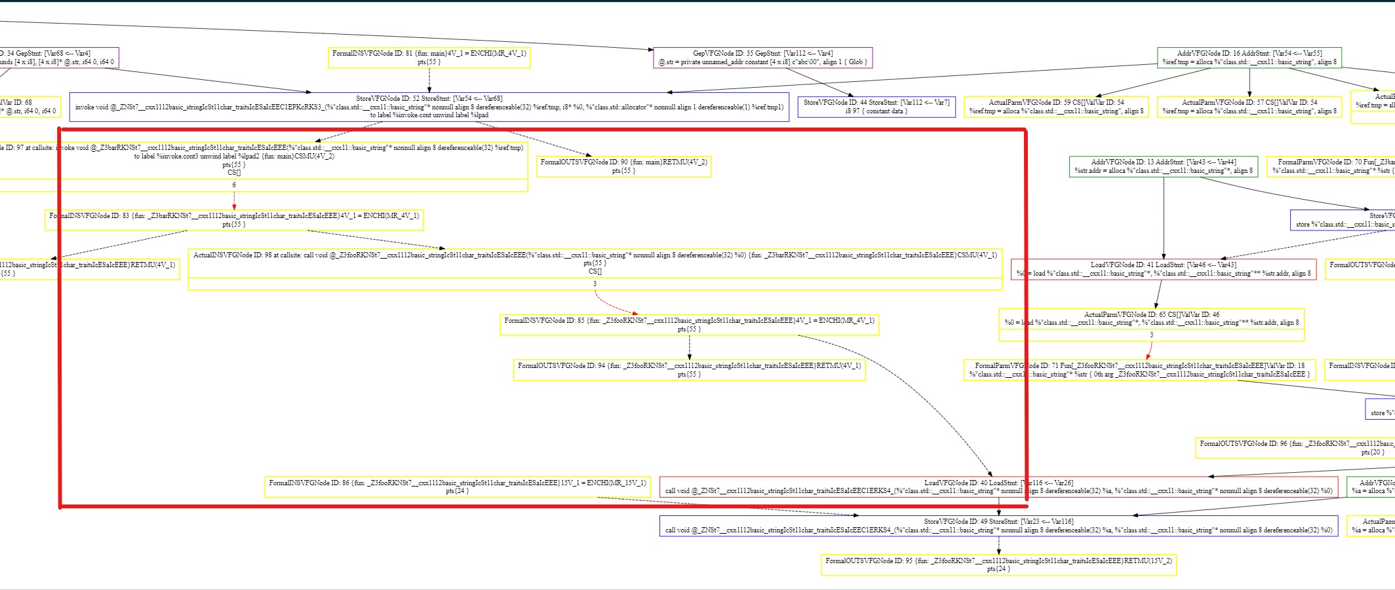Click the FormalOUTSVFGNode ID: 95 RETMU node
The image size is (1395, 590).
click(x=999, y=564)
